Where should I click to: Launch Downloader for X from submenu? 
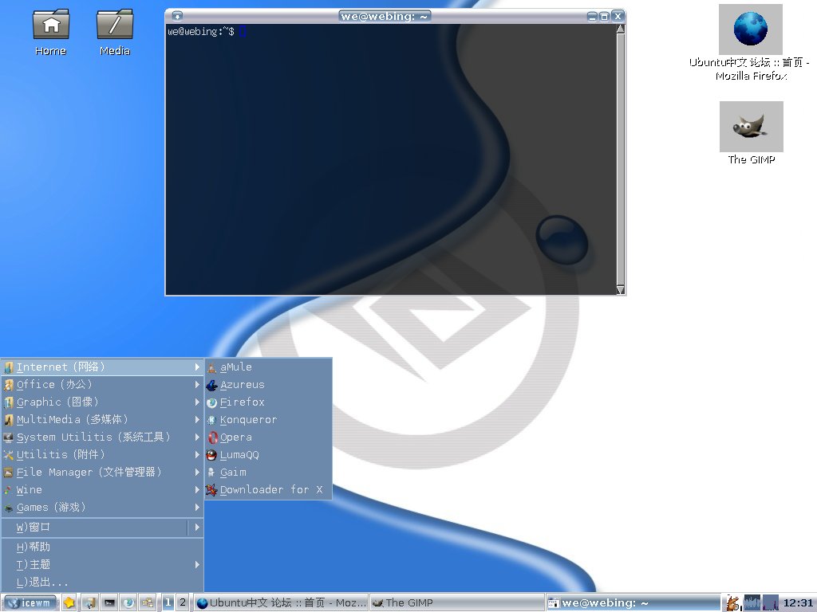tap(268, 490)
